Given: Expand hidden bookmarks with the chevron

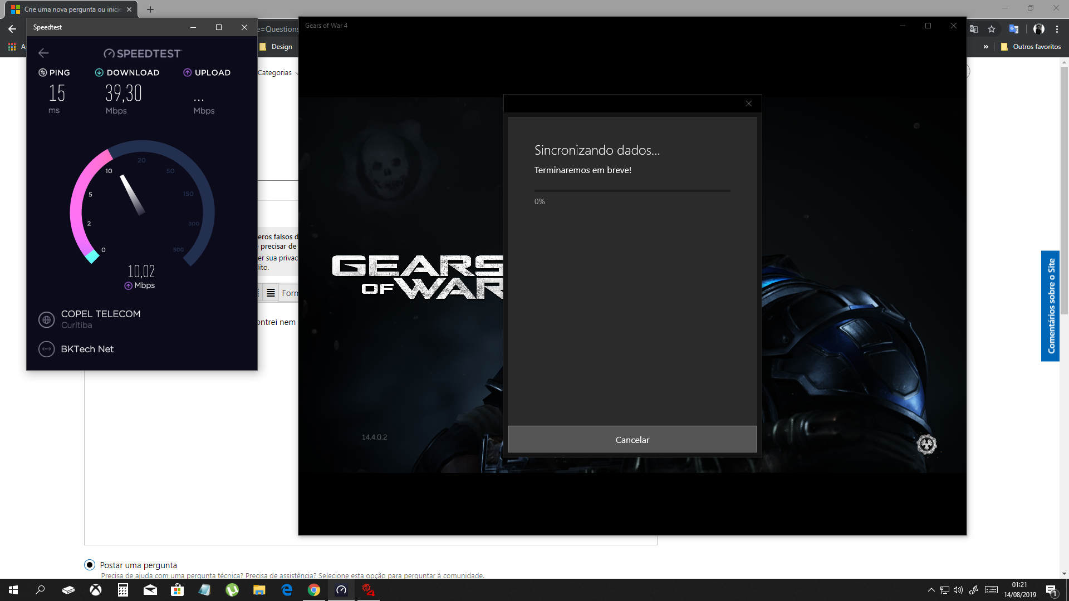Looking at the screenshot, I should tap(986, 47).
